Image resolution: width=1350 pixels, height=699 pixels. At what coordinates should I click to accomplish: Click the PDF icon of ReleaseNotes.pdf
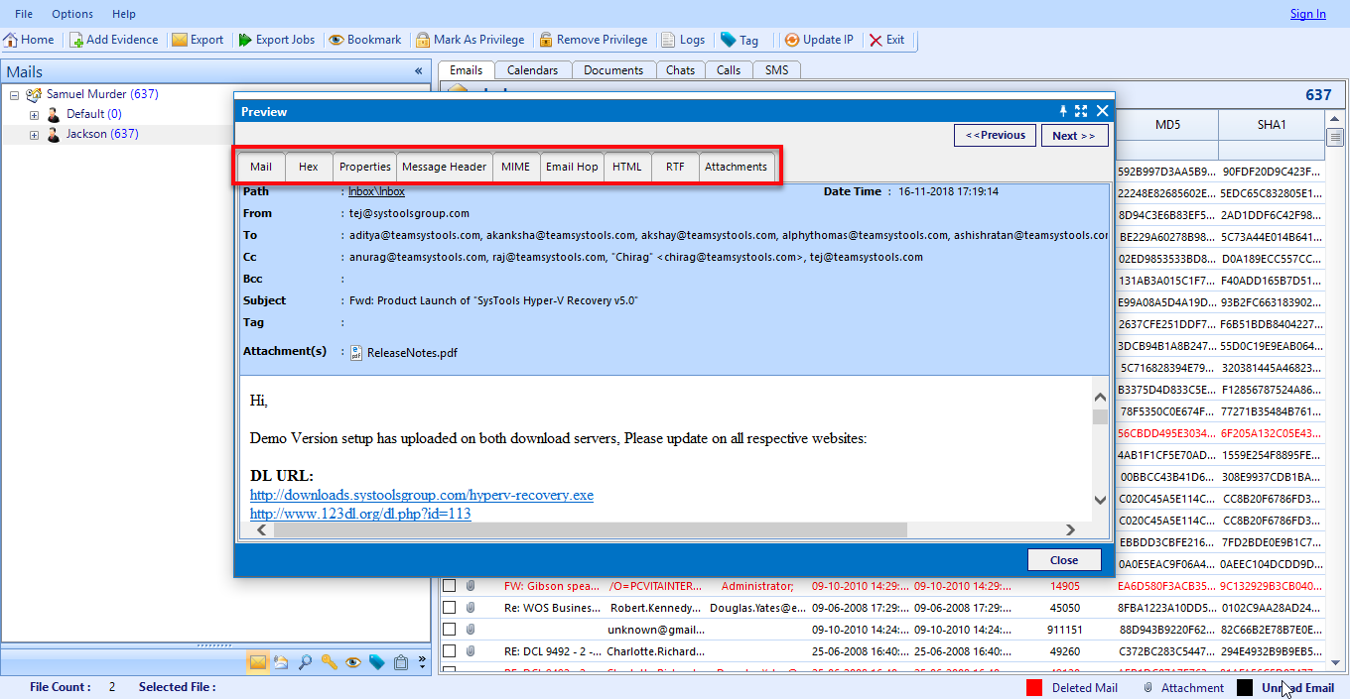[356, 352]
